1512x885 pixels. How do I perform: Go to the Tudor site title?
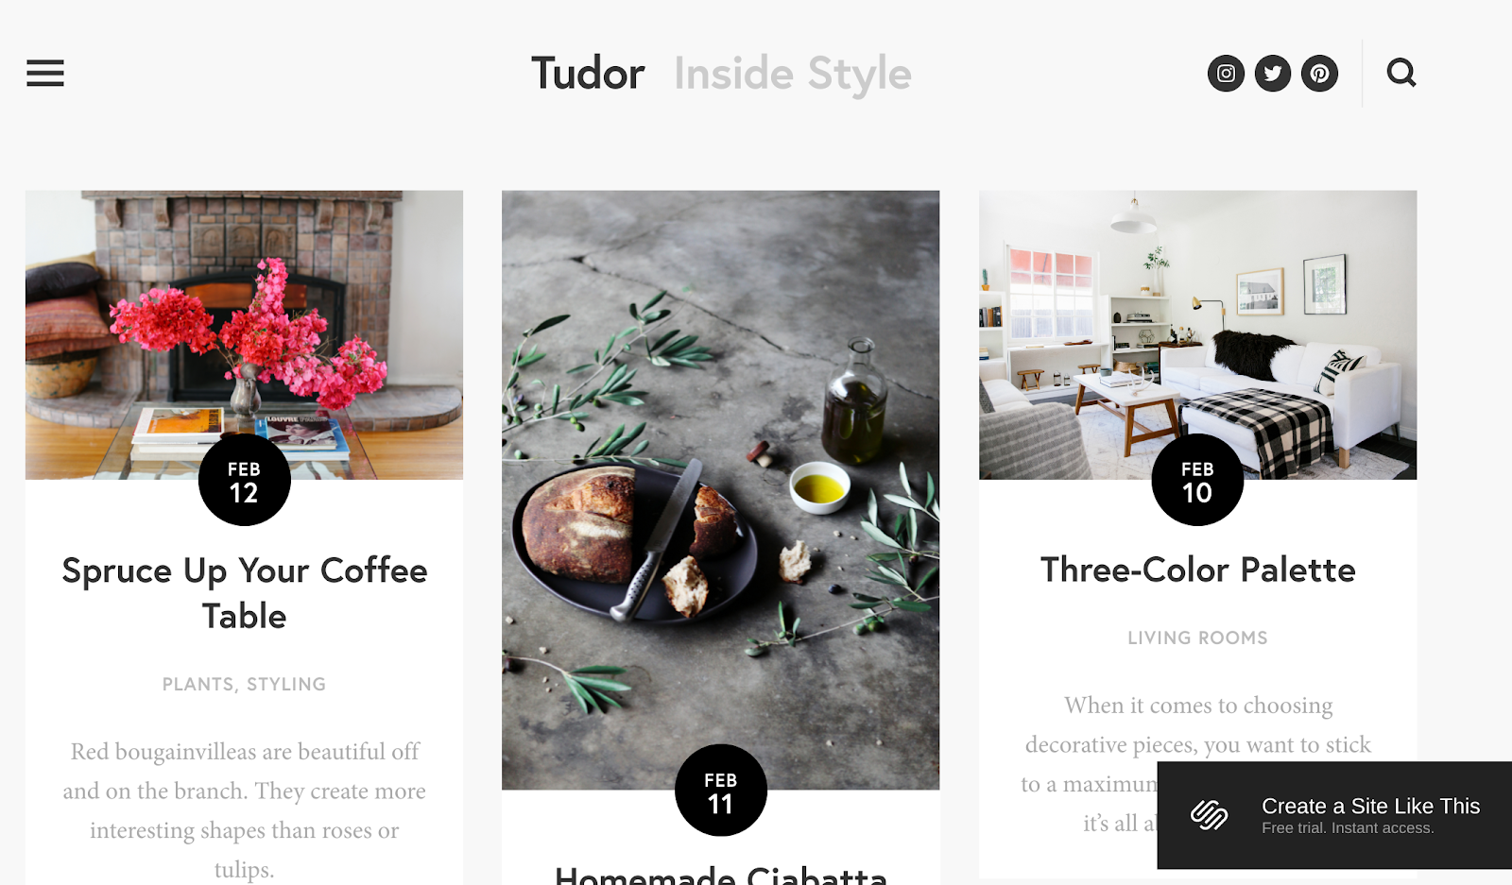pos(588,74)
